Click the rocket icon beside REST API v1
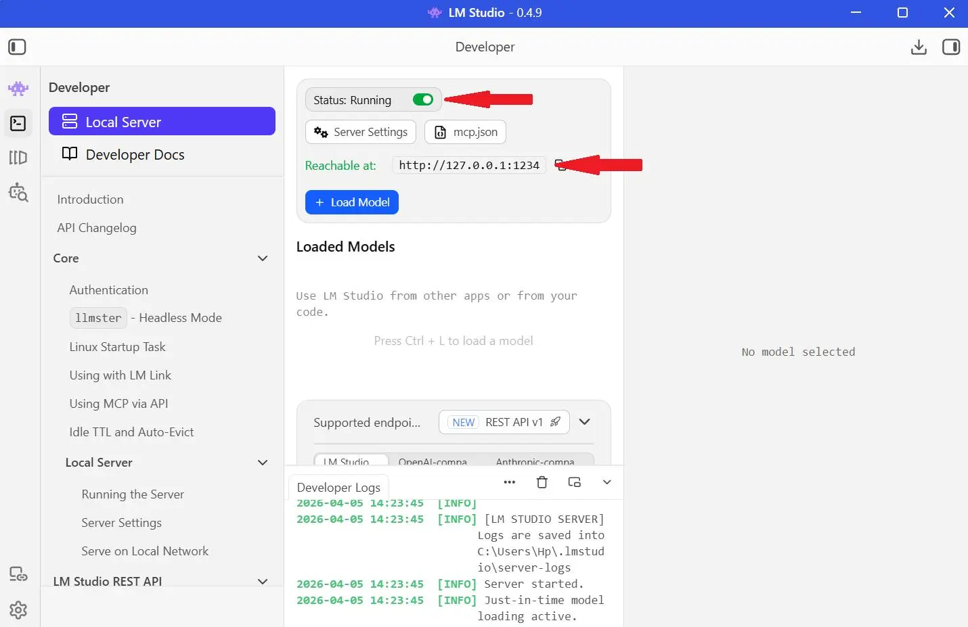The width and height of the screenshot is (968, 627). tap(555, 422)
